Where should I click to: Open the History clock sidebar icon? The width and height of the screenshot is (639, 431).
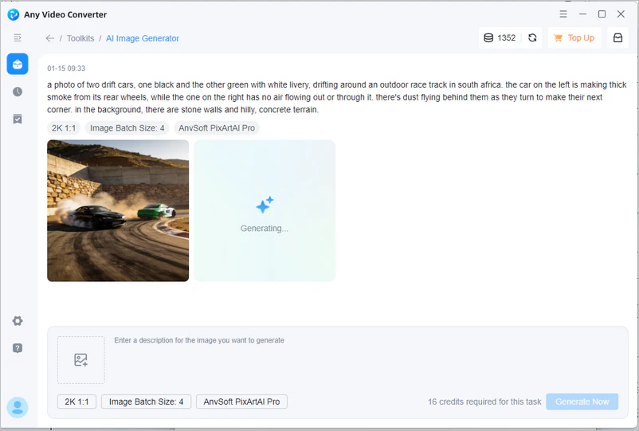pos(18,92)
